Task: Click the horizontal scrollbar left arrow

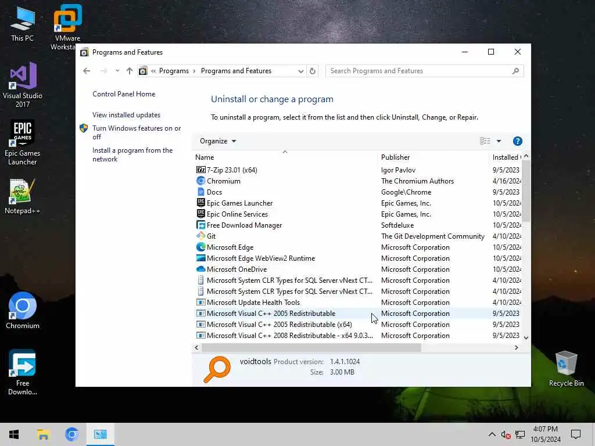Action: click(x=196, y=347)
